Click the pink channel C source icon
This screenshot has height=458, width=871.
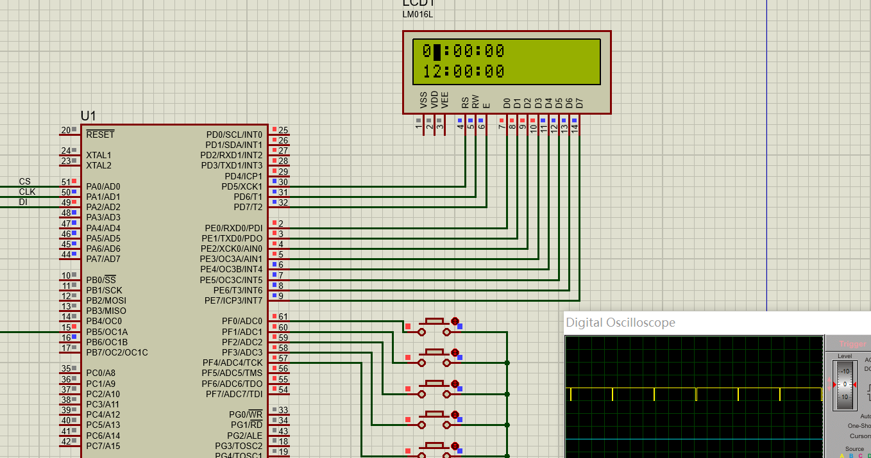(860, 455)
